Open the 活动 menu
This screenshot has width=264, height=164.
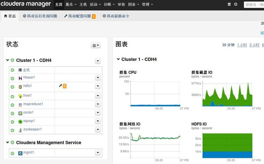pyautogui.click(x=95, y=4)
